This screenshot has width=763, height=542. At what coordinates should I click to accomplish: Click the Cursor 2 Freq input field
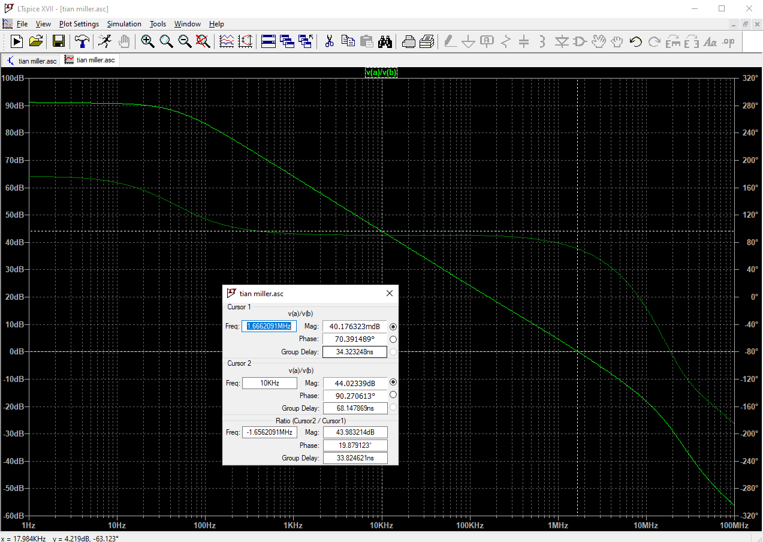click(269, 383)
